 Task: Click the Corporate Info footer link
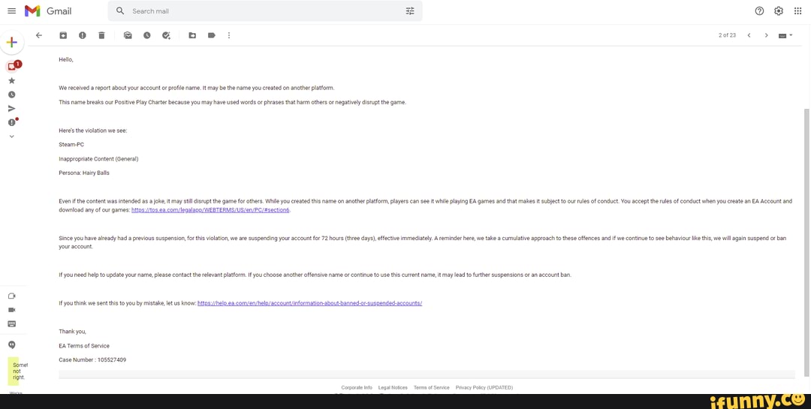357,387
